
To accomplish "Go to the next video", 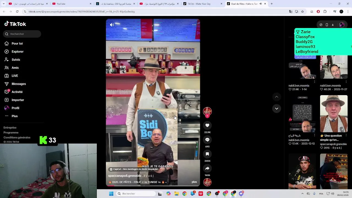I will tap(277, 109).
